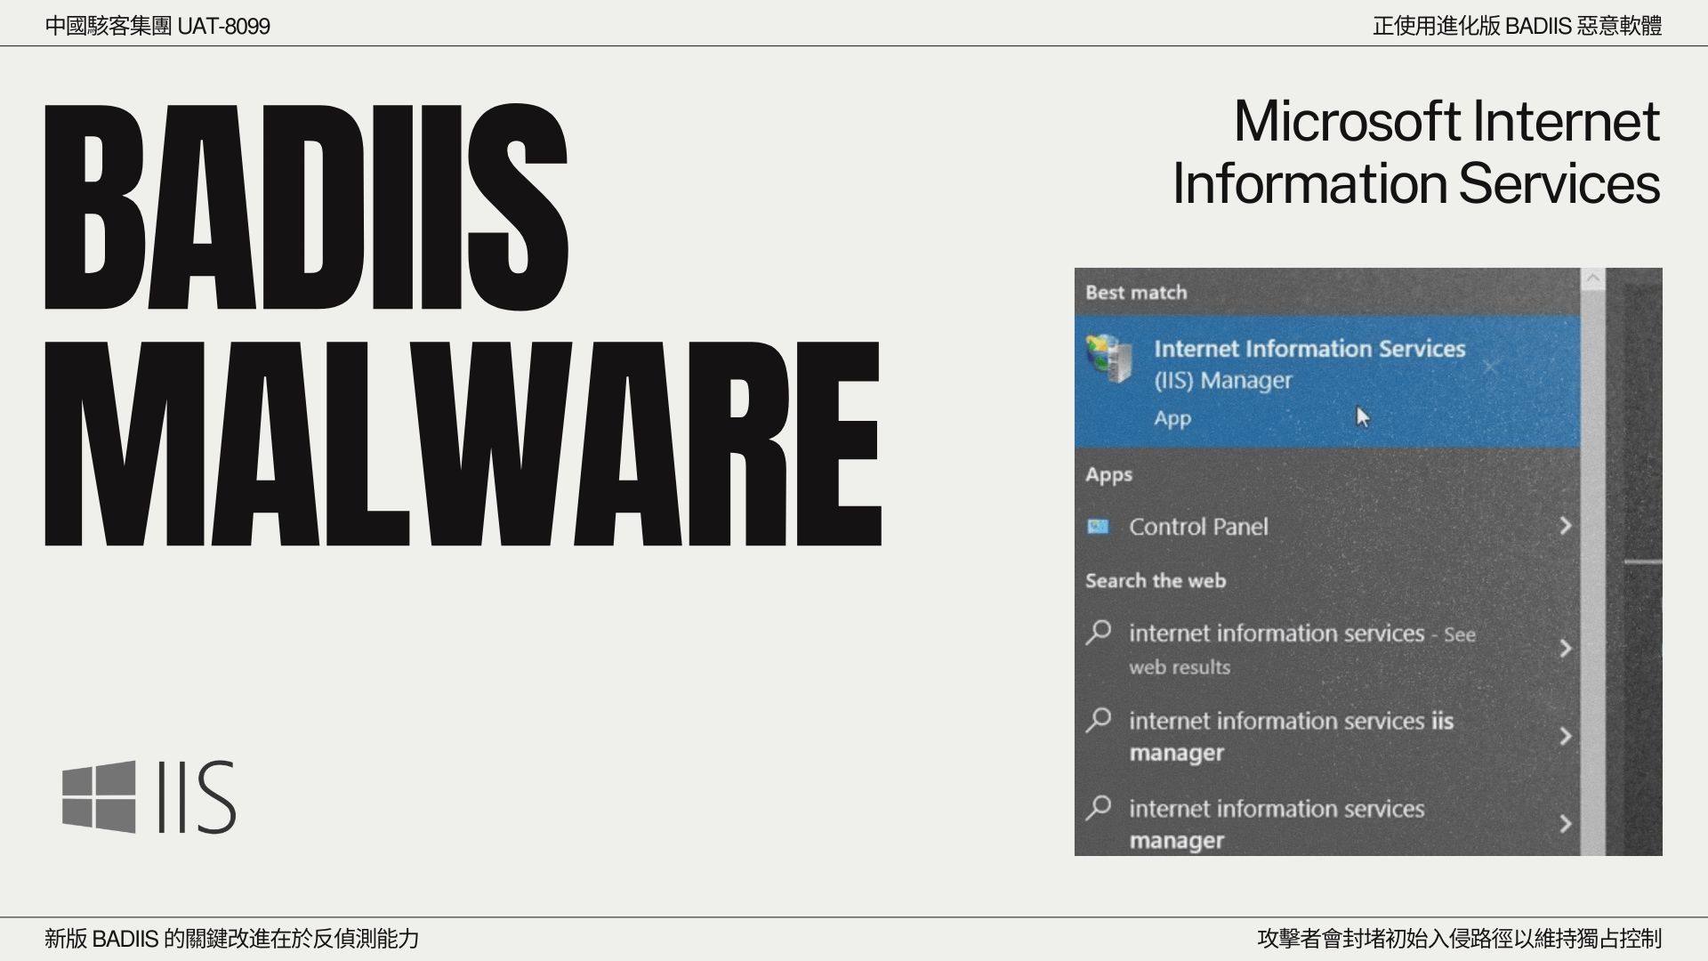Expand the 'internet information services iis manager' chevron
This screenshot has height=961, width=1708.
click(x=1565, y=736)
